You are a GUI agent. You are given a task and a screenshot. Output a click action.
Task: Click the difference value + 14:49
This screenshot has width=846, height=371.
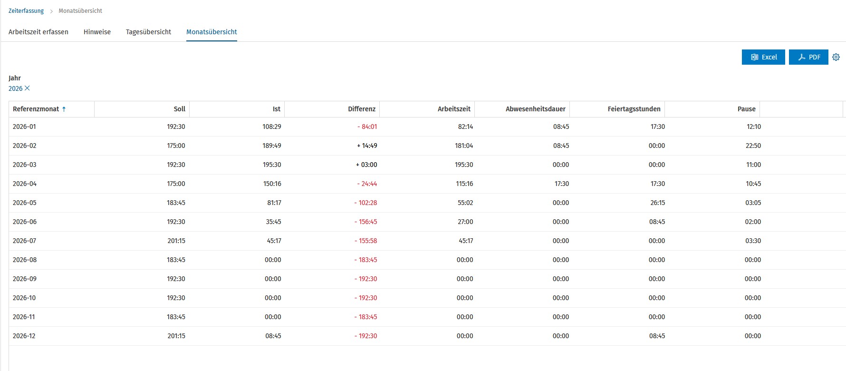[x=367, y=146]
